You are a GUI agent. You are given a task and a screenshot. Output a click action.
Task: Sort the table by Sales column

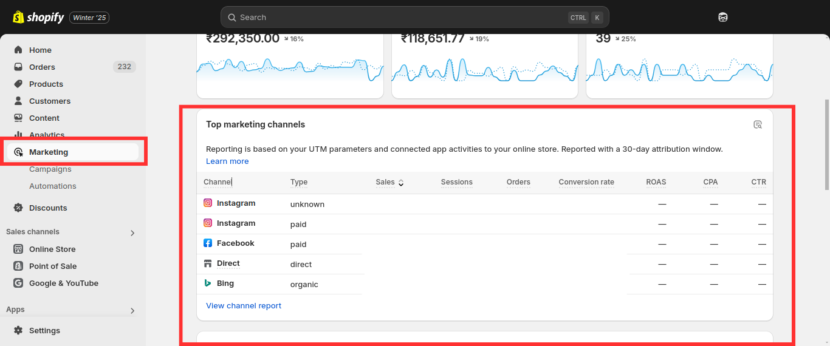click(x=389, y=182)
